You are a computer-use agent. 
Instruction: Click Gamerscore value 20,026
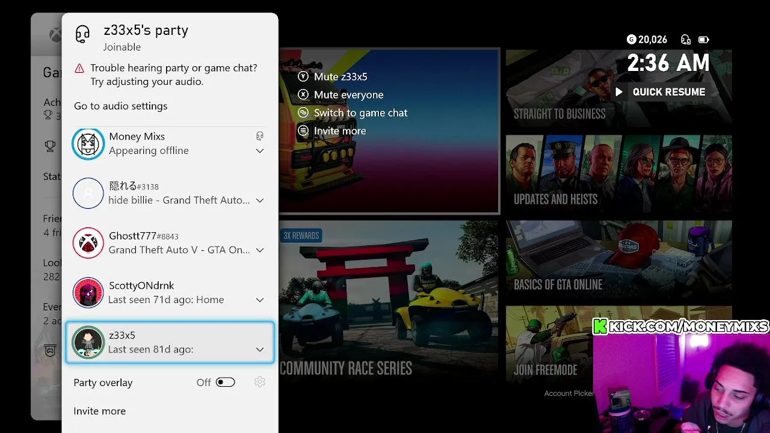click(x=653, y=40)
